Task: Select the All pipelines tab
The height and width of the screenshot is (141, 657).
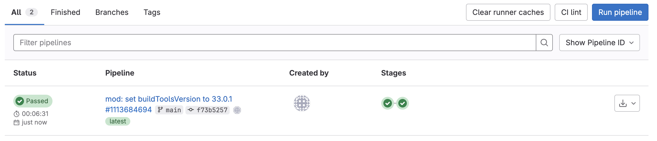Action: (x=24, y=12)
